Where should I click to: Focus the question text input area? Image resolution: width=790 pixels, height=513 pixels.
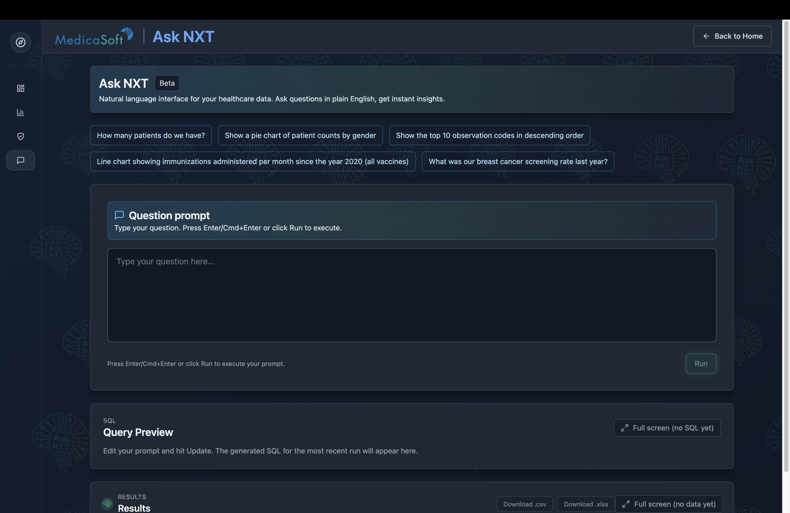pos(411,295)
